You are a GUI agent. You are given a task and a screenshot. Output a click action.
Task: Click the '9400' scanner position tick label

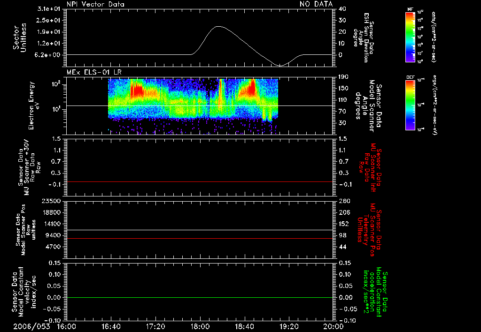tap(53, 235)
